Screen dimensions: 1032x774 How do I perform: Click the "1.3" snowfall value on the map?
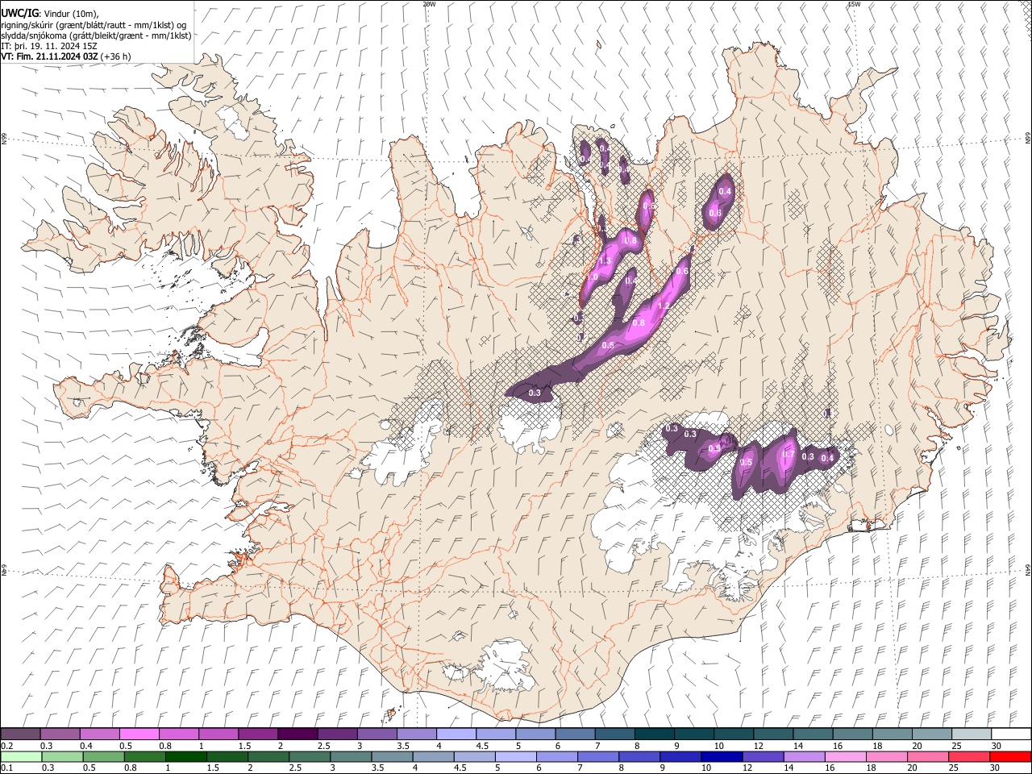(x=604, y=261)
